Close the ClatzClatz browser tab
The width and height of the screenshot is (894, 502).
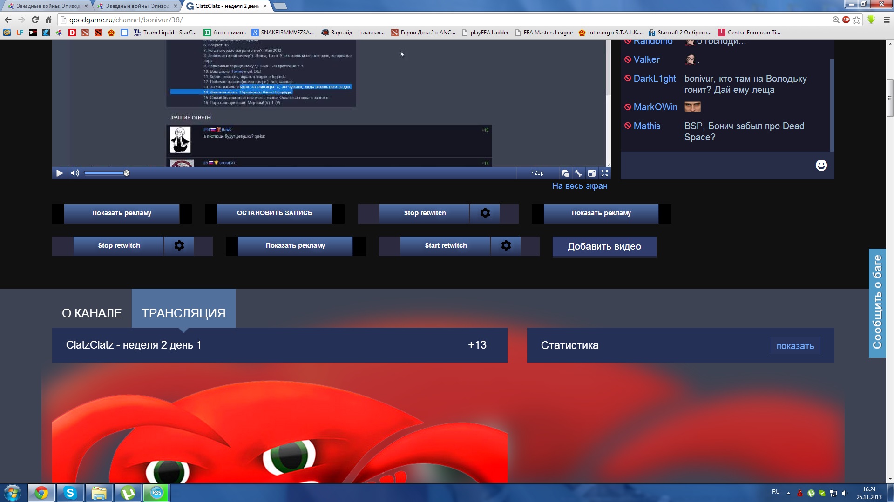265,6
